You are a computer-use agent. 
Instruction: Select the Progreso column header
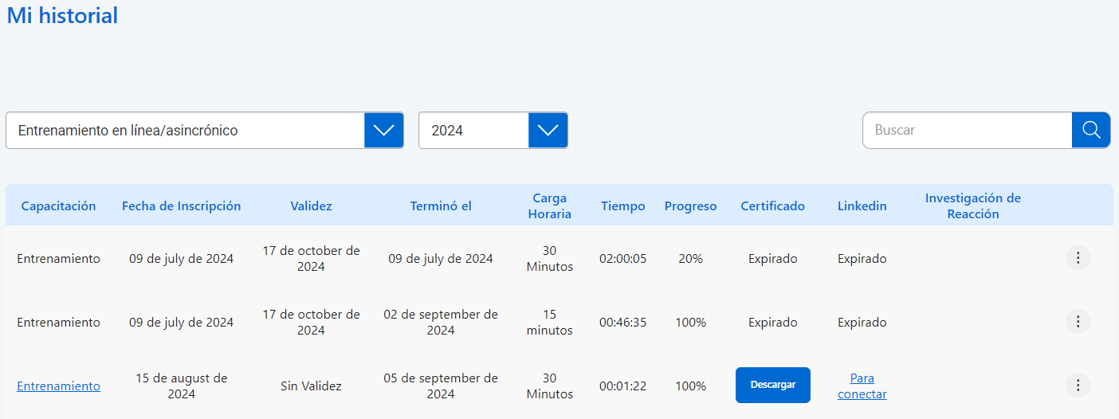690,206
